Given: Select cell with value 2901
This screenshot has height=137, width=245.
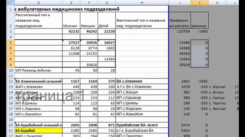Looking at the screenshot, I should tap(180, 81).
